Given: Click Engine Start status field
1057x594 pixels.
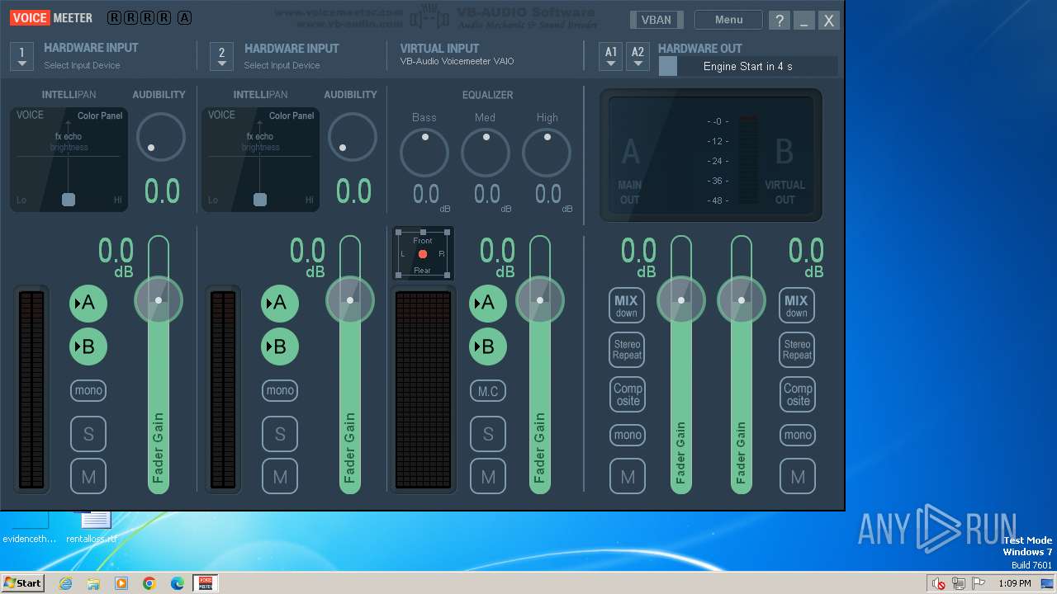Looking at the screenshot, I should pyautogui.click(x=747, y=66).
